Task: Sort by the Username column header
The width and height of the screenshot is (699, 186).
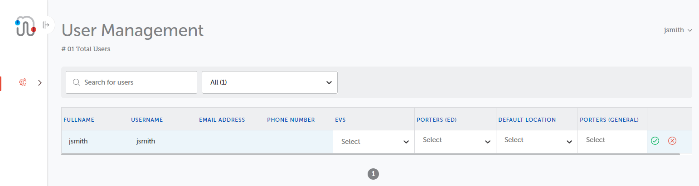Action: pos(147,120)
